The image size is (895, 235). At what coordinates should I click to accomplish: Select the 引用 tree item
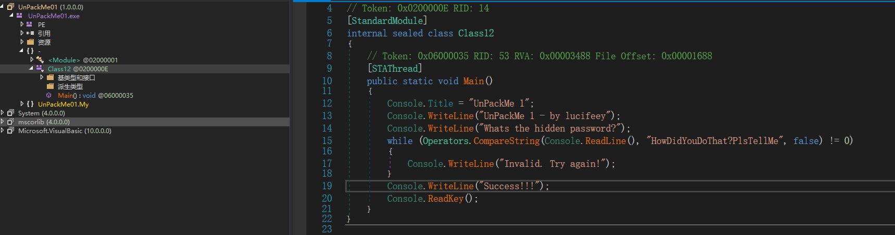[x=44, y=33]
